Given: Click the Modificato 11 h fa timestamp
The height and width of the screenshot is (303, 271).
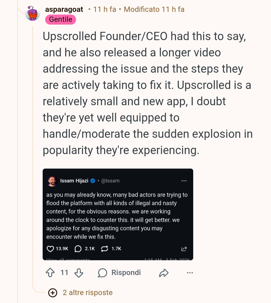Looking at the screenshot, I should 154,10.
